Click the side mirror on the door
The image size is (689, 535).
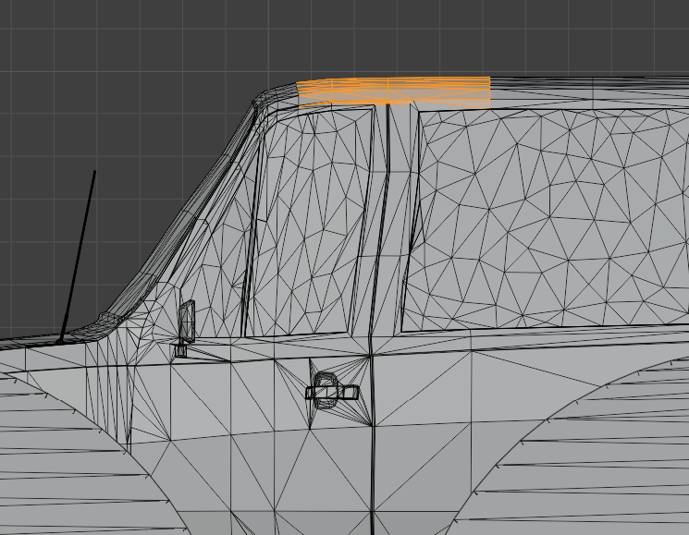188,319
